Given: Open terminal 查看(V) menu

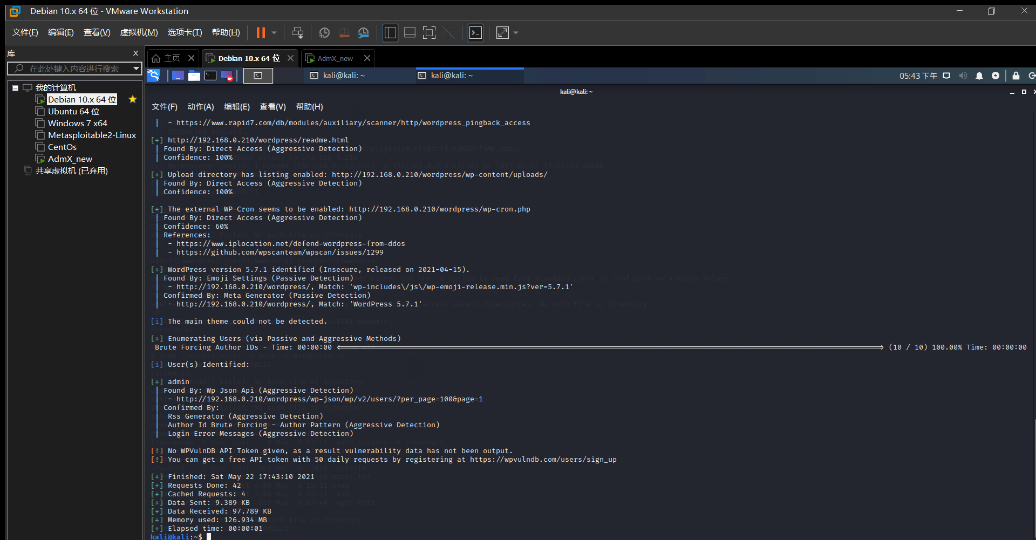Looking at the screenshot, I should pyautogui.click(x=272, y=107).
